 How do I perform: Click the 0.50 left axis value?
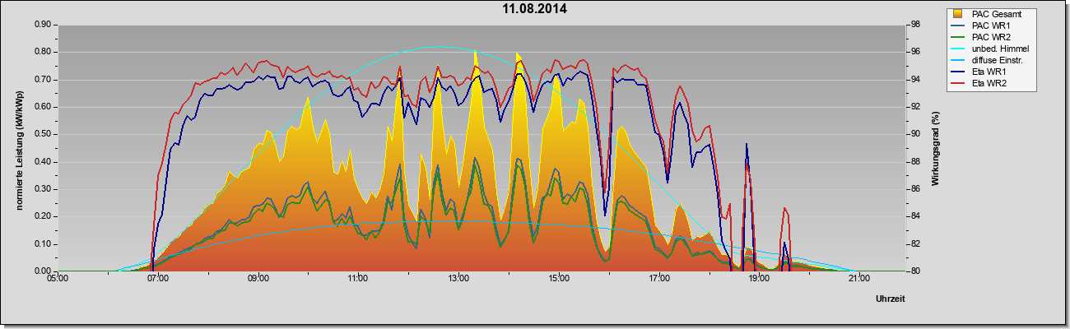pyautogui.click(x=41, y=134)
